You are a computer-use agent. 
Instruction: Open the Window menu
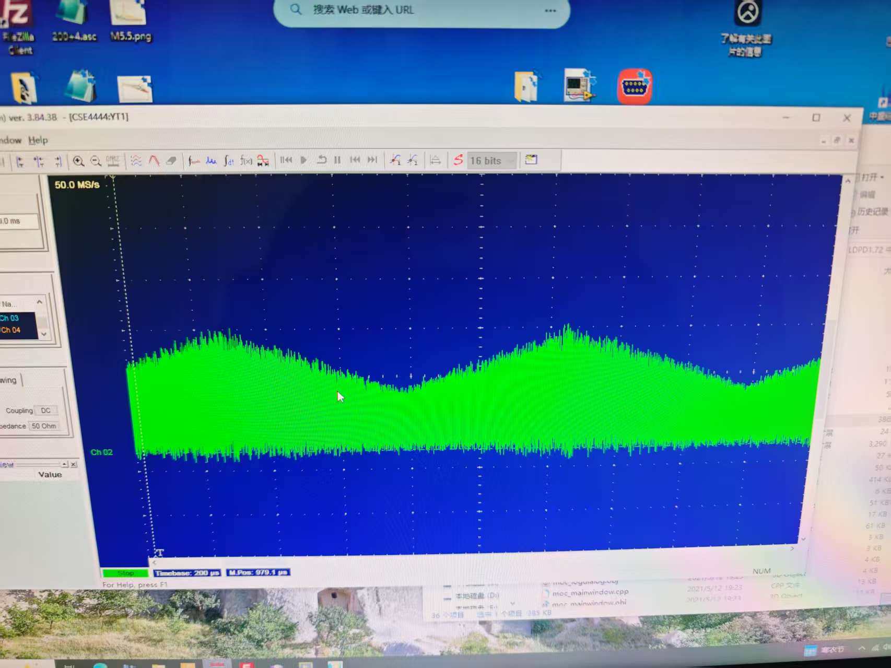coord(10,140)
